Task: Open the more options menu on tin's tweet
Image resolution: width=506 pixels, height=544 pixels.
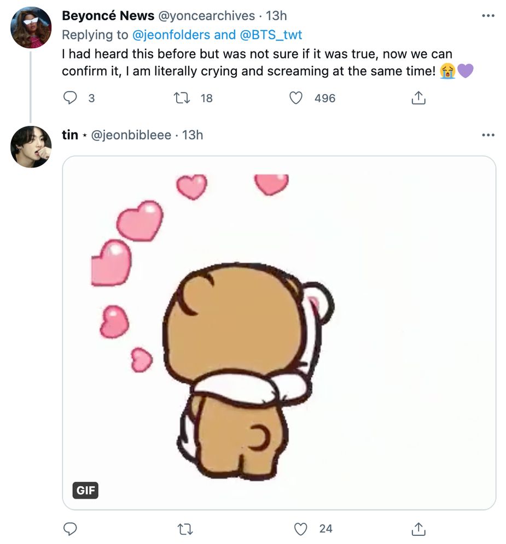Action: [488, 135]
